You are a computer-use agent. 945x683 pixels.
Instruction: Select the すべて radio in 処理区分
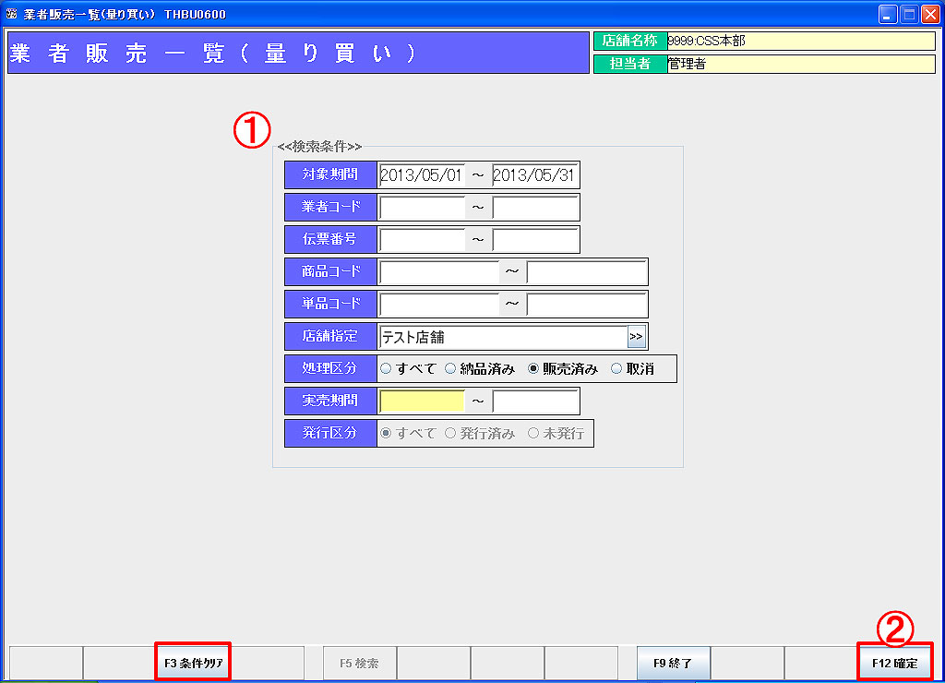386,368
